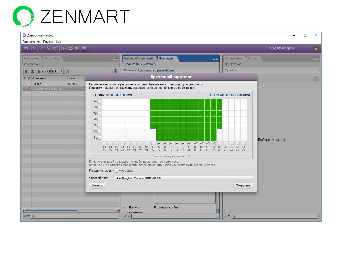The width and height of the screenshot is (339, 254).
Task: Click the 'рабочее время' link
Action: (x=121, y=95)
